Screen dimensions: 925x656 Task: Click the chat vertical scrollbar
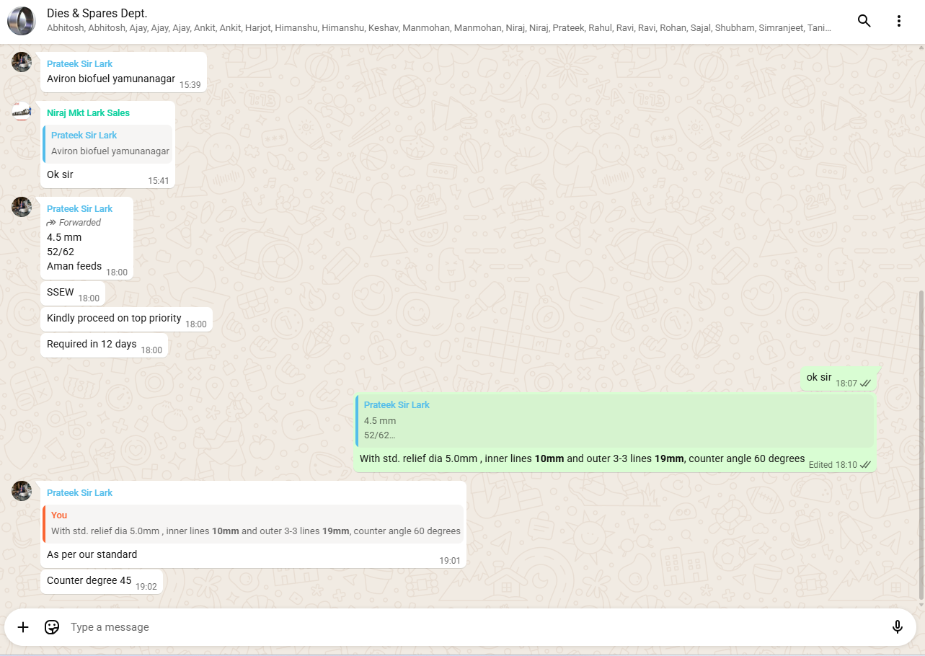point(921,443)
